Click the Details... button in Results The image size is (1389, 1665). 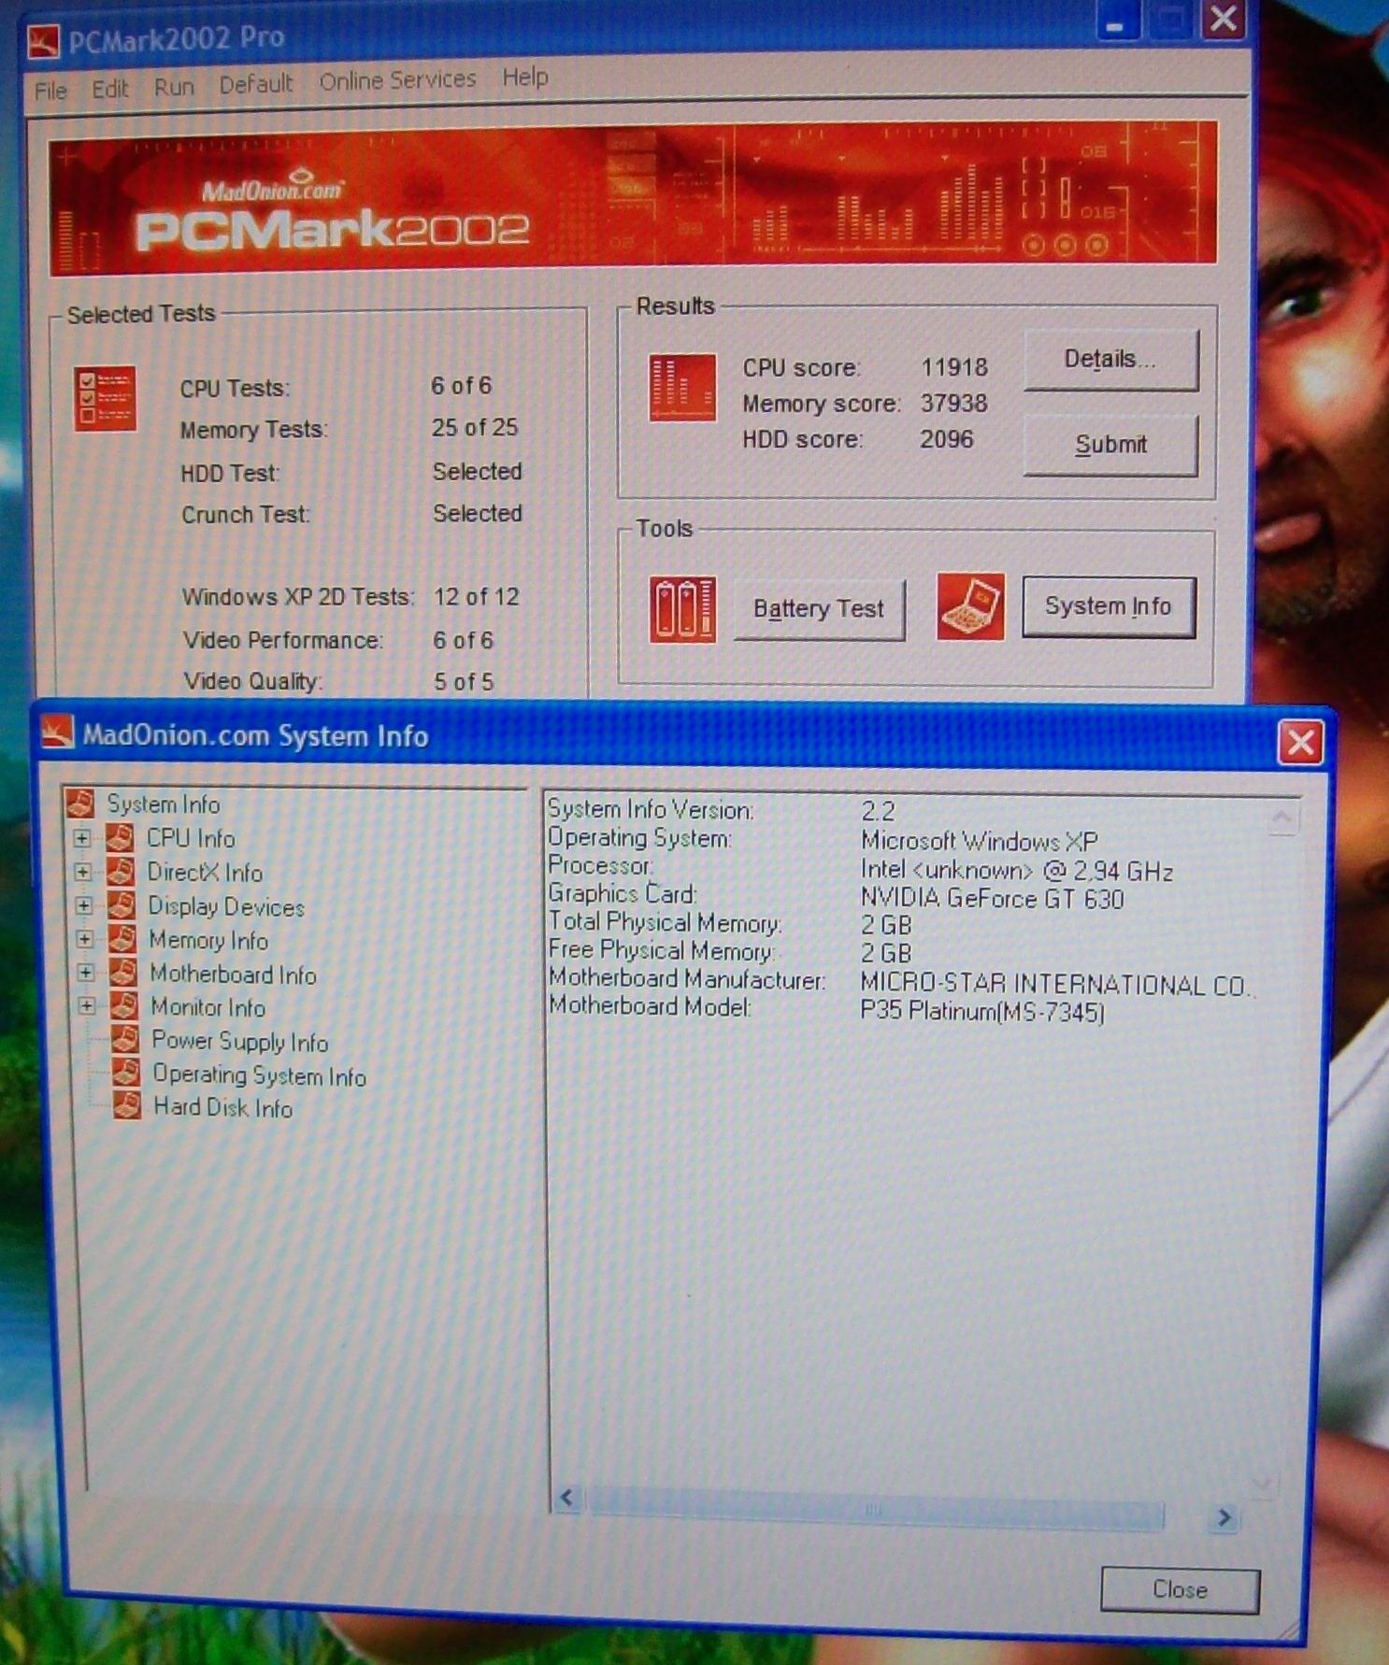click(1110, 359)
